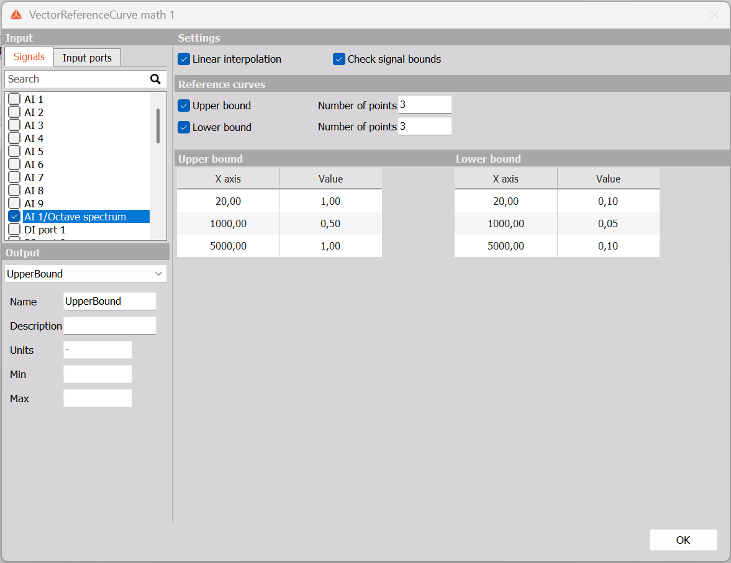Click Upper bound table Value column header
The height and width of the screenshot is (563, 731).
pyautogui.click(x=330, y=179)
